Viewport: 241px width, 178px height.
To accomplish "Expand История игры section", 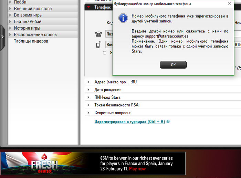I will [43, 28].
